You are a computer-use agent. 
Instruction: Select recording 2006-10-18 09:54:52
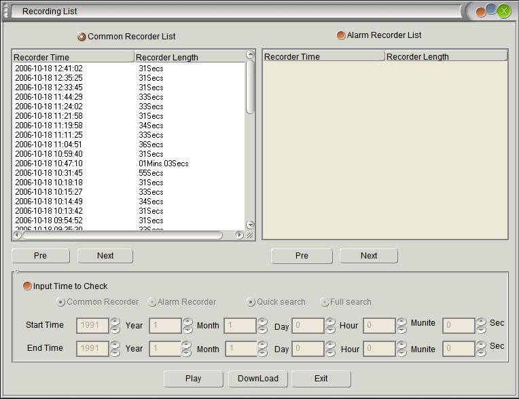128,221
